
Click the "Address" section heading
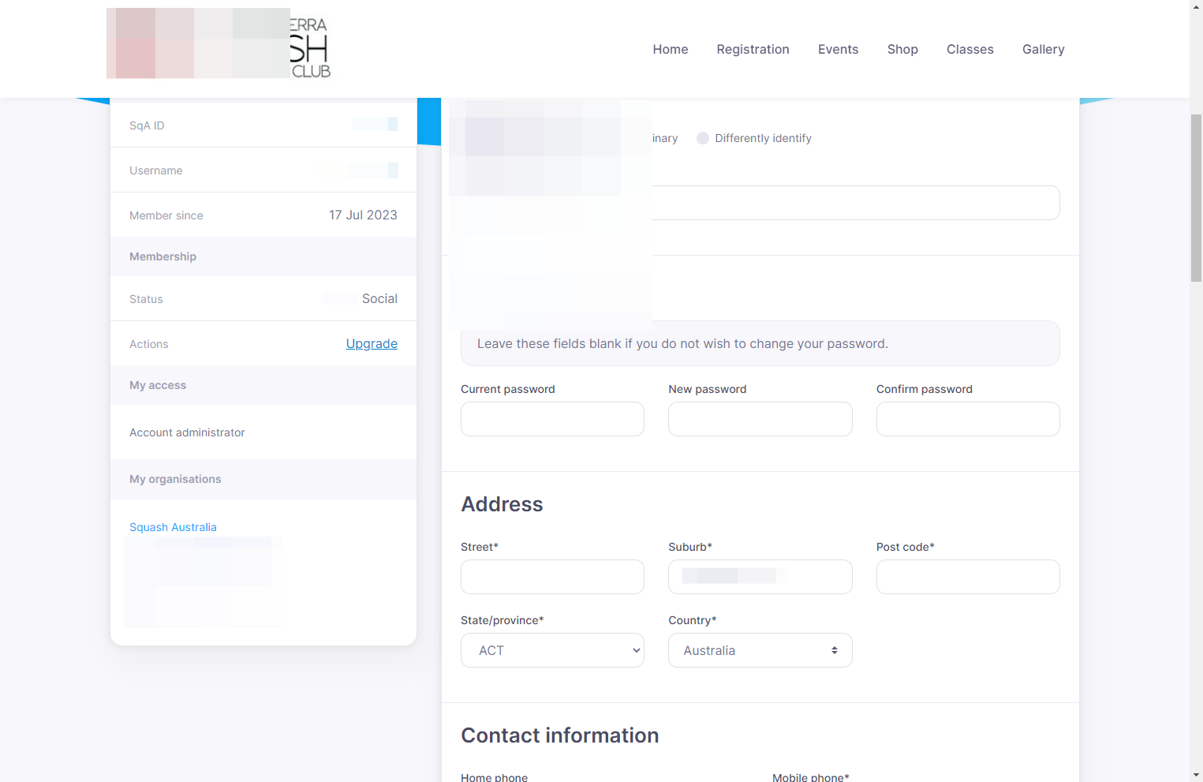(502, 504)
